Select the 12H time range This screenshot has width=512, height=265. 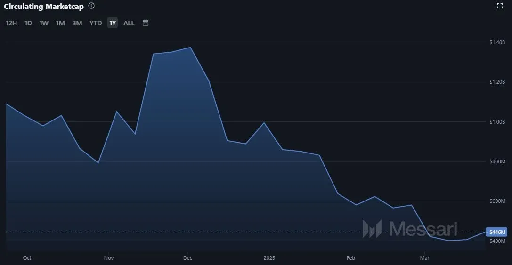click(x=11, y=23)
